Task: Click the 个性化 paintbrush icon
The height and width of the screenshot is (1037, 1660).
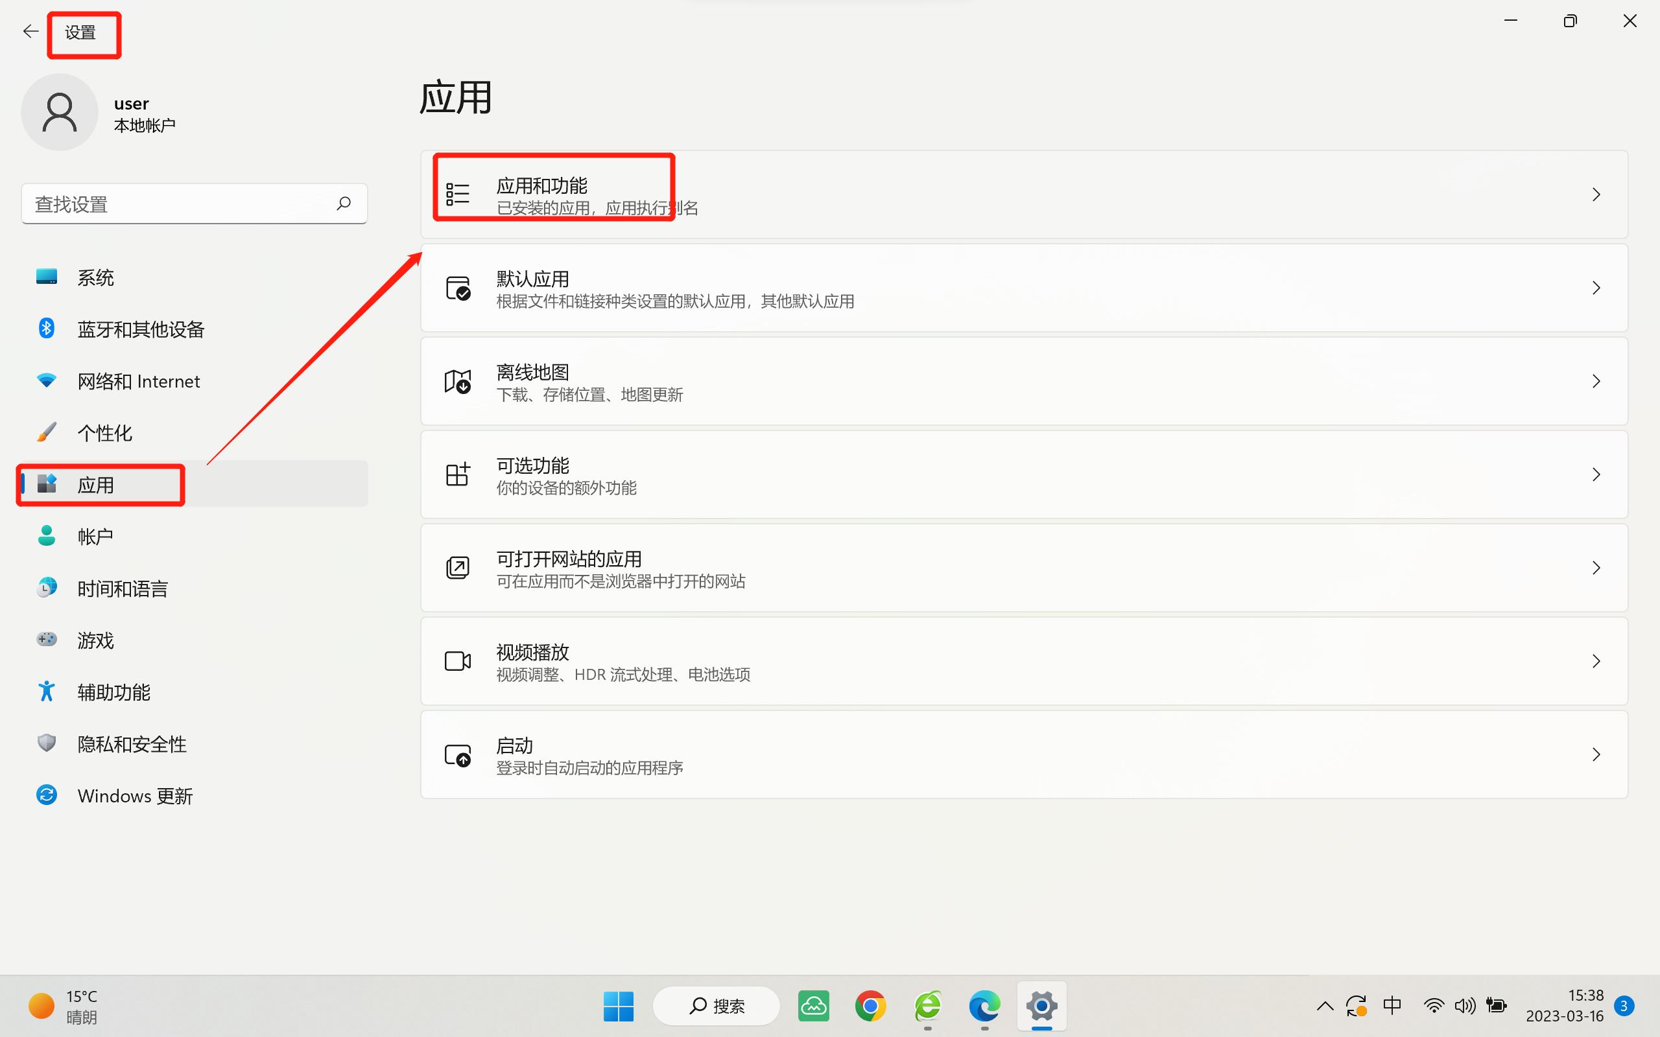Action: pos(45,432)
